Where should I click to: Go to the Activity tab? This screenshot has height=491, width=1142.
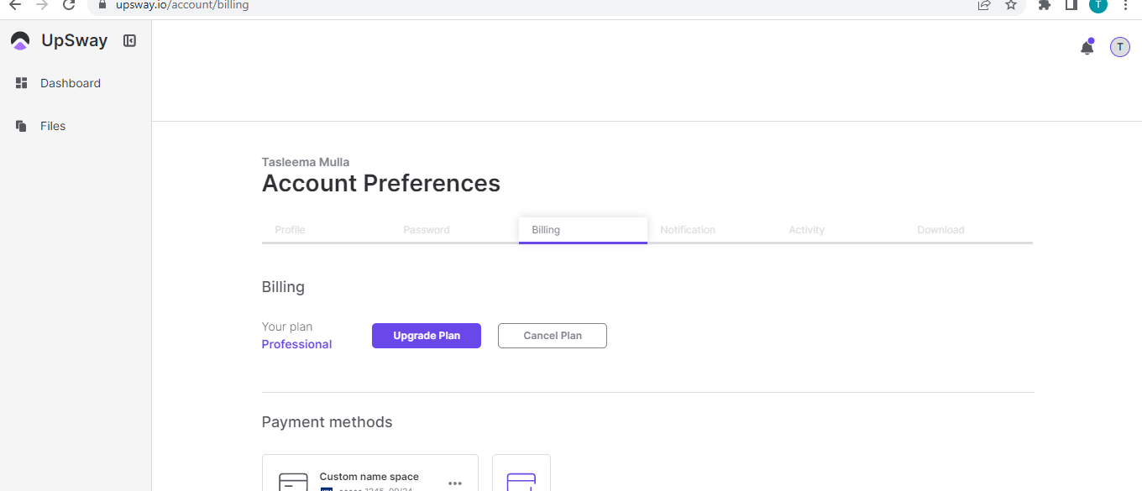[x=806, y=230]
